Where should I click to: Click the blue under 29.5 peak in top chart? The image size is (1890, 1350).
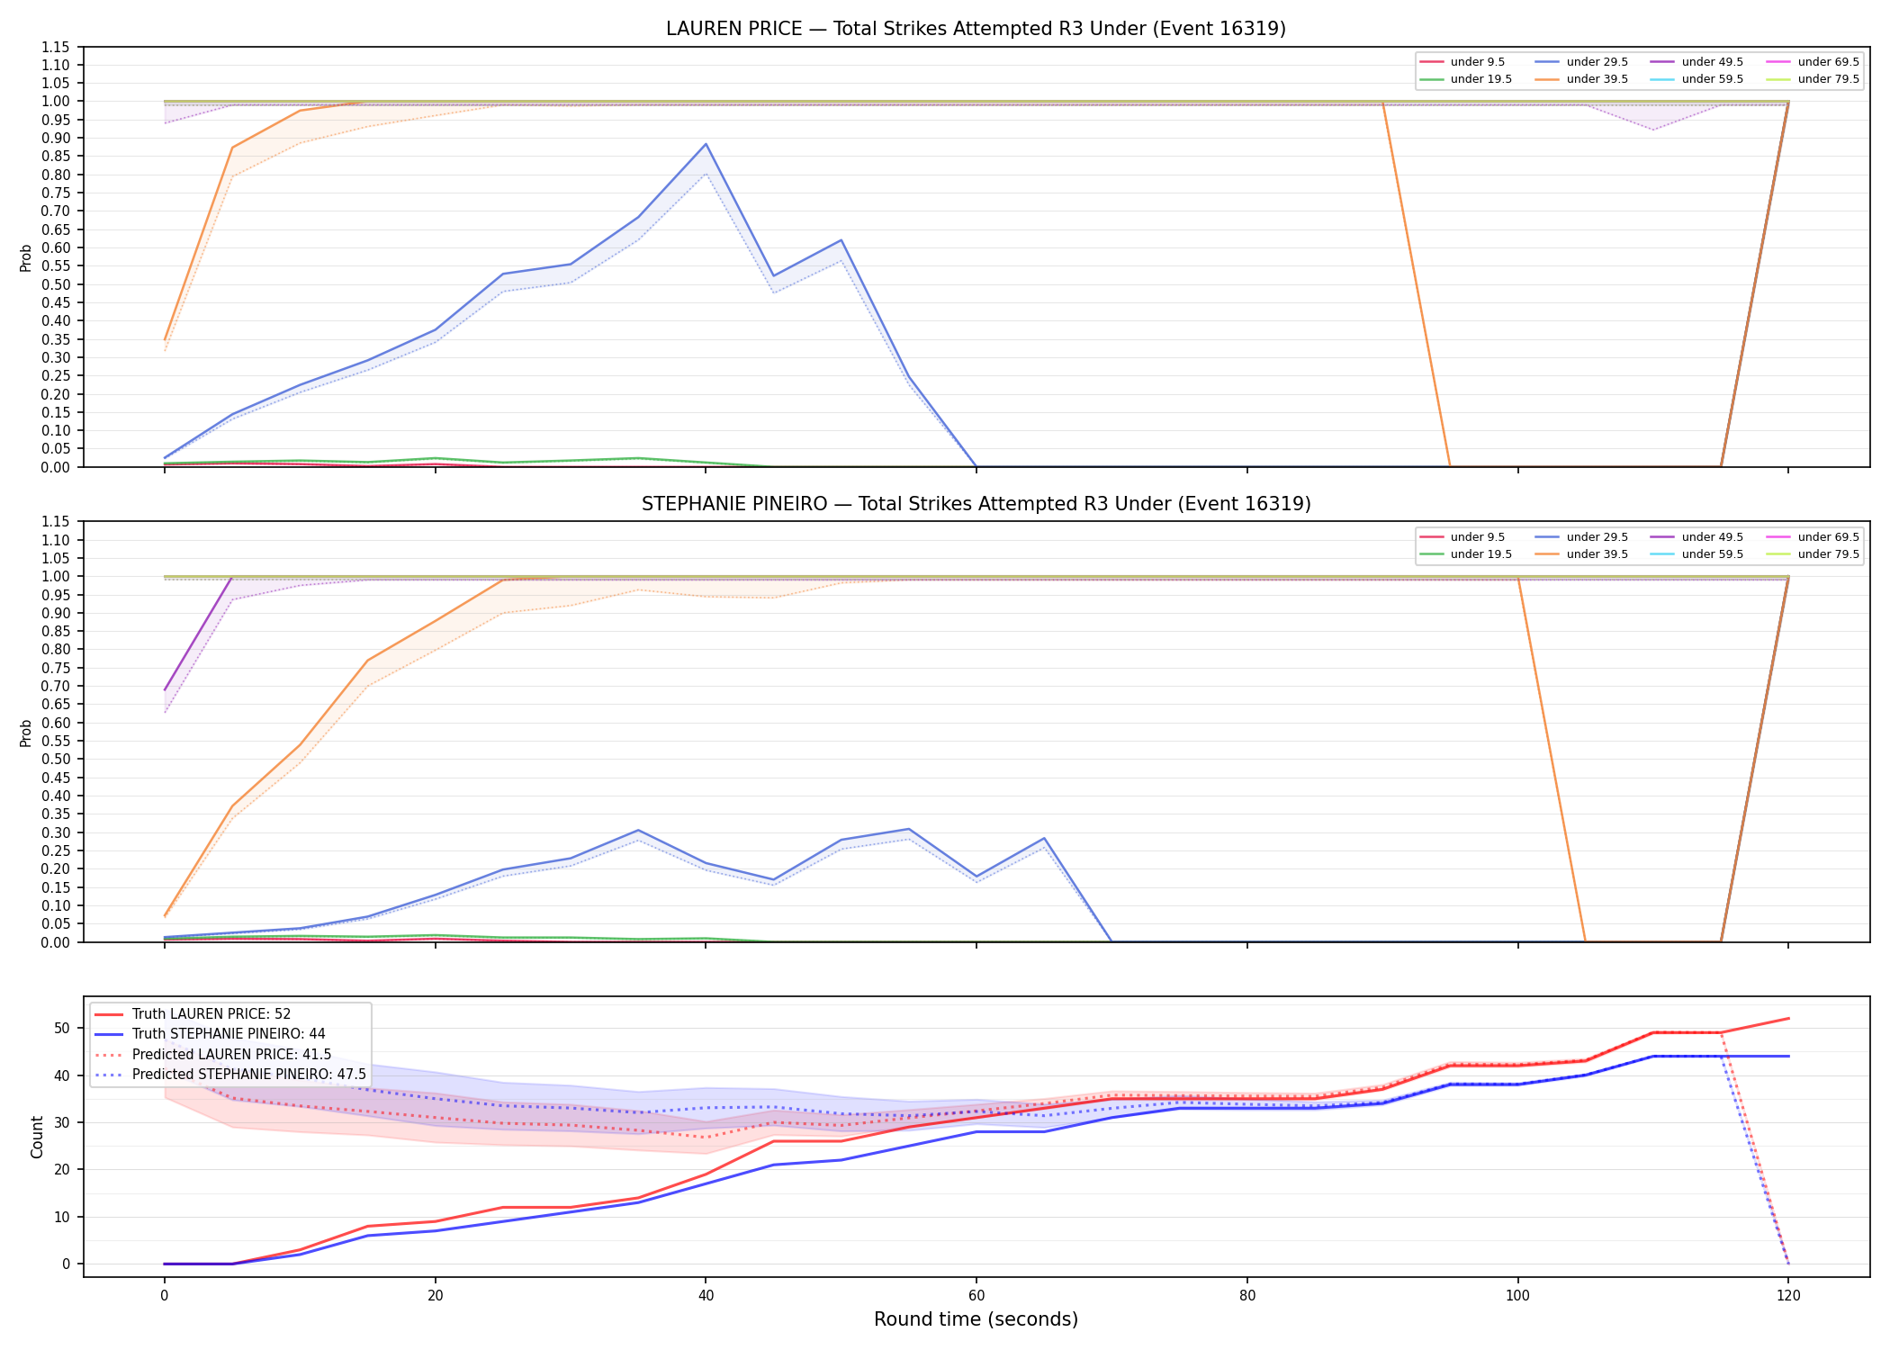pos(706,144)
